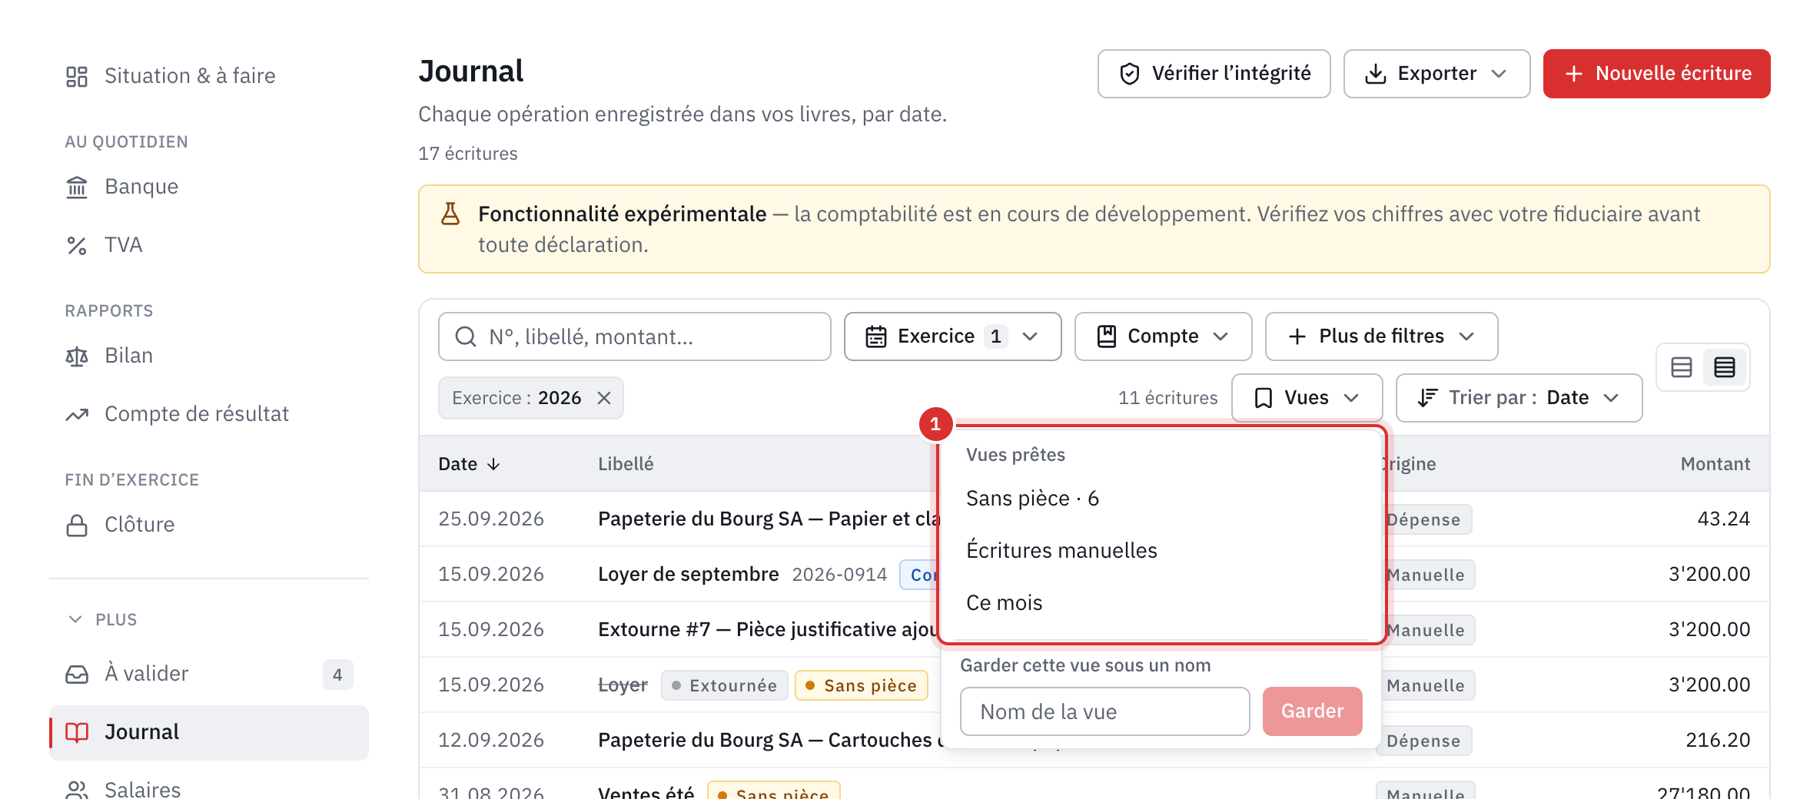This screenshot has width=1820, height=799.
Task: Open Trier par Date sorting dropdown
Action: (x=1519, y=398)
